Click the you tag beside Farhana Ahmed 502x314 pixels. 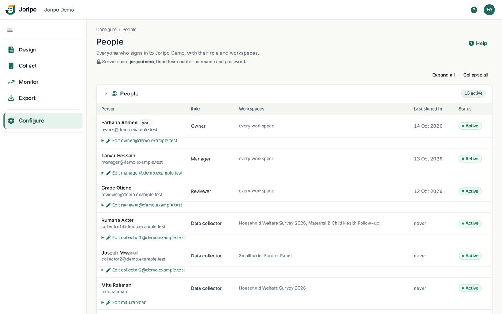[x=146, y=123]
